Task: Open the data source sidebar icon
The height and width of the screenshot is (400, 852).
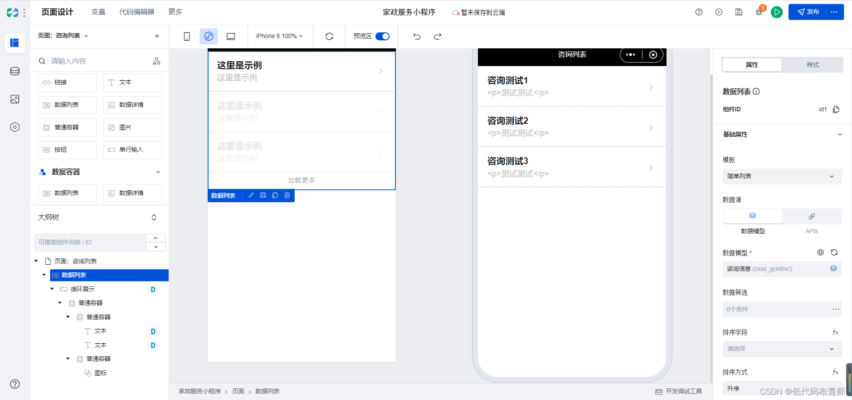Action: tap(15, 71)
